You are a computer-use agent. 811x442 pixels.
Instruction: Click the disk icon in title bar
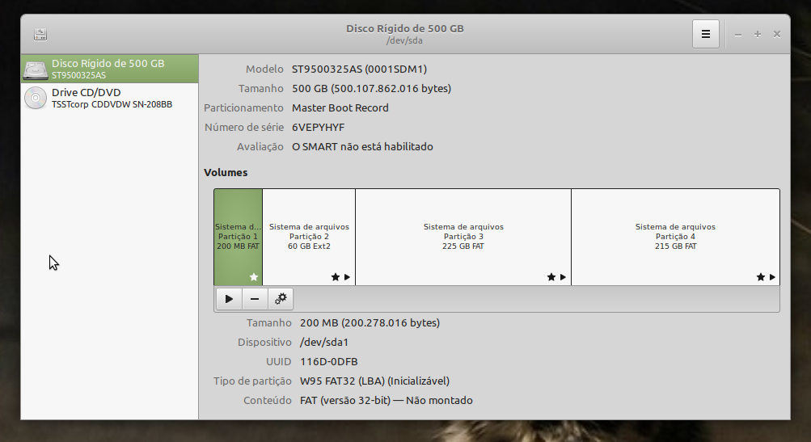click(40, 34)
